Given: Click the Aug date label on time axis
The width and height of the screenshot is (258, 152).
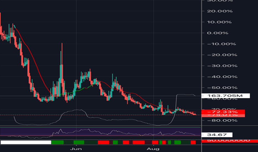Looking at the screenshot, I should click(153, 149).
